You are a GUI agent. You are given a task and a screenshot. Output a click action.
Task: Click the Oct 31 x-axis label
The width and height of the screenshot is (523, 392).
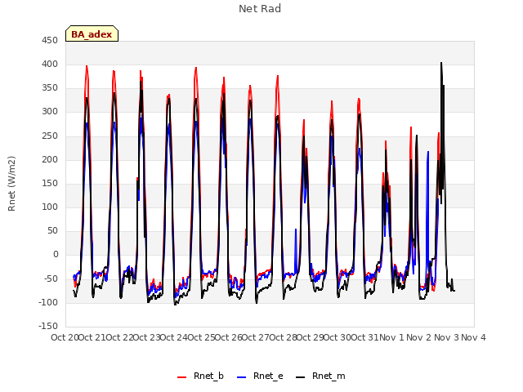pos(365,337)
